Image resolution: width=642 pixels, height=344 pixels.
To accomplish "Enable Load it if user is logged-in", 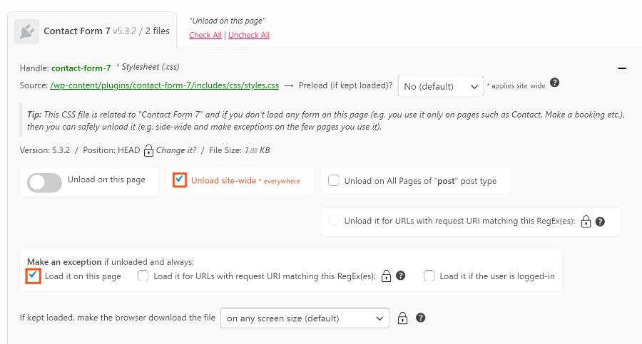I will click(x=429, y=276).
